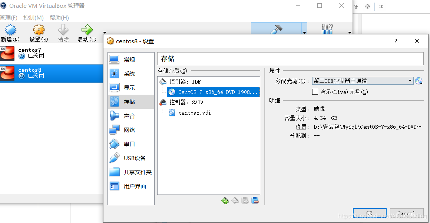The image size is (430, 223).
Task: Open Settings (设置) gear toolbar icon
Action: pos(39,30)
